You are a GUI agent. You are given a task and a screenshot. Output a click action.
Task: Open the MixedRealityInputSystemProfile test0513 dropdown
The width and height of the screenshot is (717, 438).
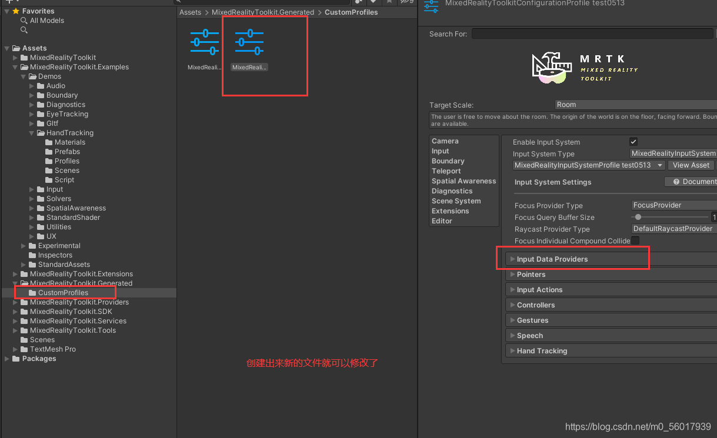[588, 165]
